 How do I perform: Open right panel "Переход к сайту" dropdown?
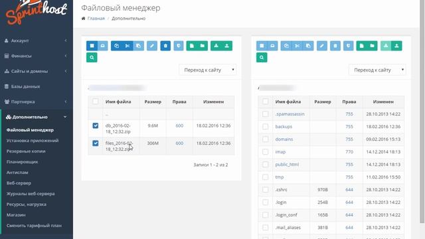pyautogui.click(x=377, y=70)
